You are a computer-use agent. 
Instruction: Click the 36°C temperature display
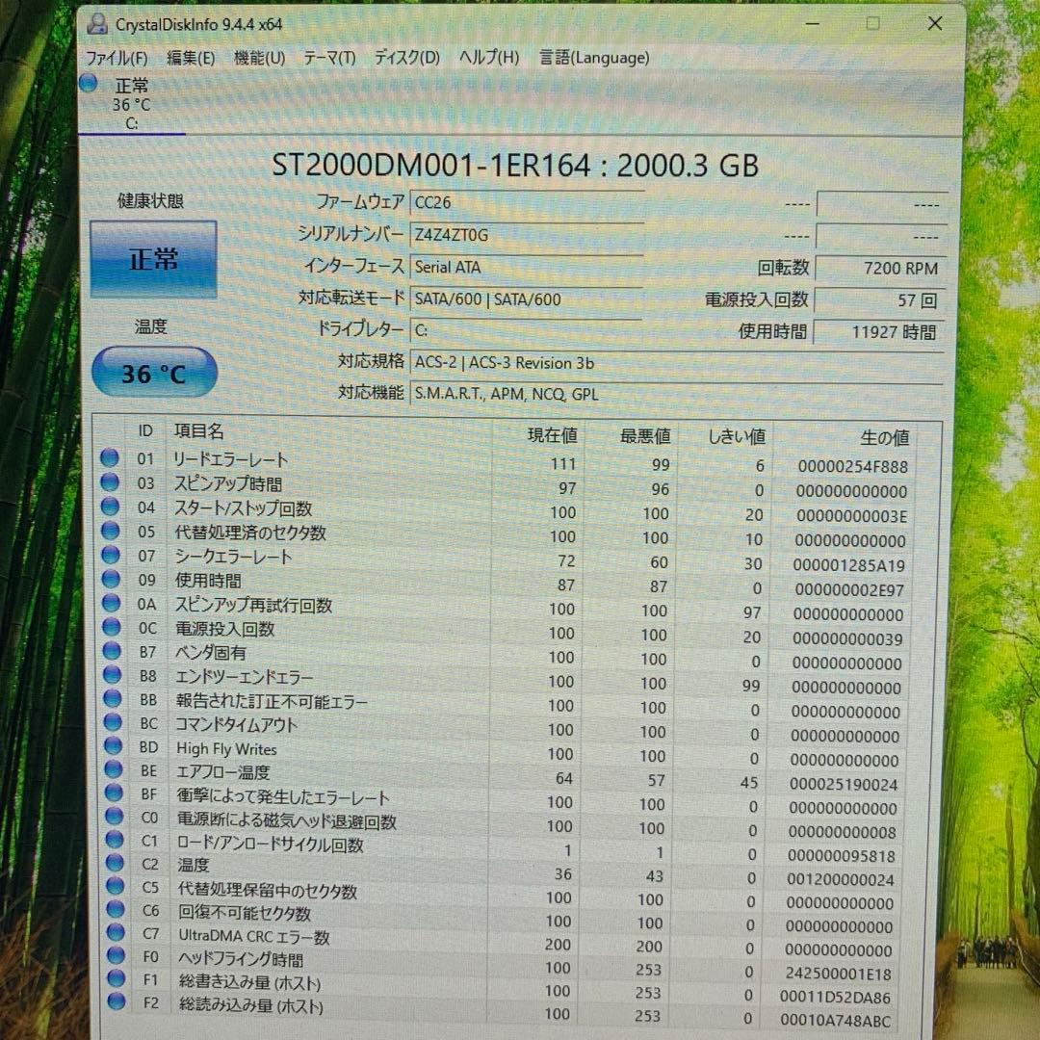pyautogui.click(x=153, y=373)
